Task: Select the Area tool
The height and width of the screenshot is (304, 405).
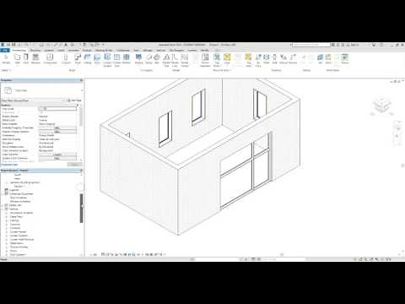Action: coord(227,59)
